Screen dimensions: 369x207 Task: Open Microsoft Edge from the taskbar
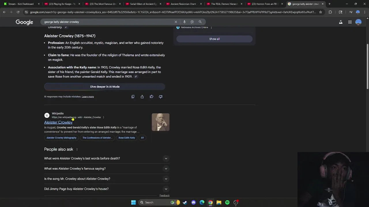202,202
